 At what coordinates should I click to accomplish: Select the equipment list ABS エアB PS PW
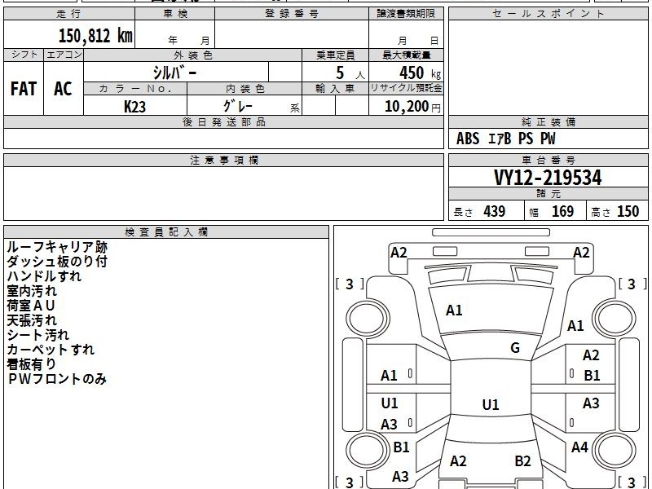click(505, 139)
